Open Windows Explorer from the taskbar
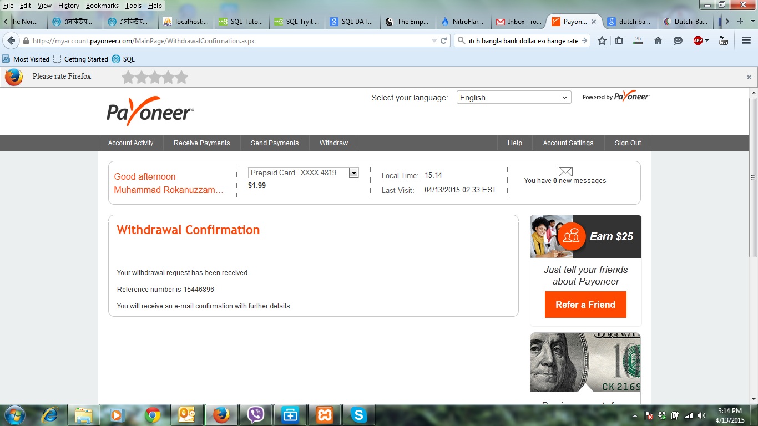Screen dimensions: 758x426 pos(84,415)
